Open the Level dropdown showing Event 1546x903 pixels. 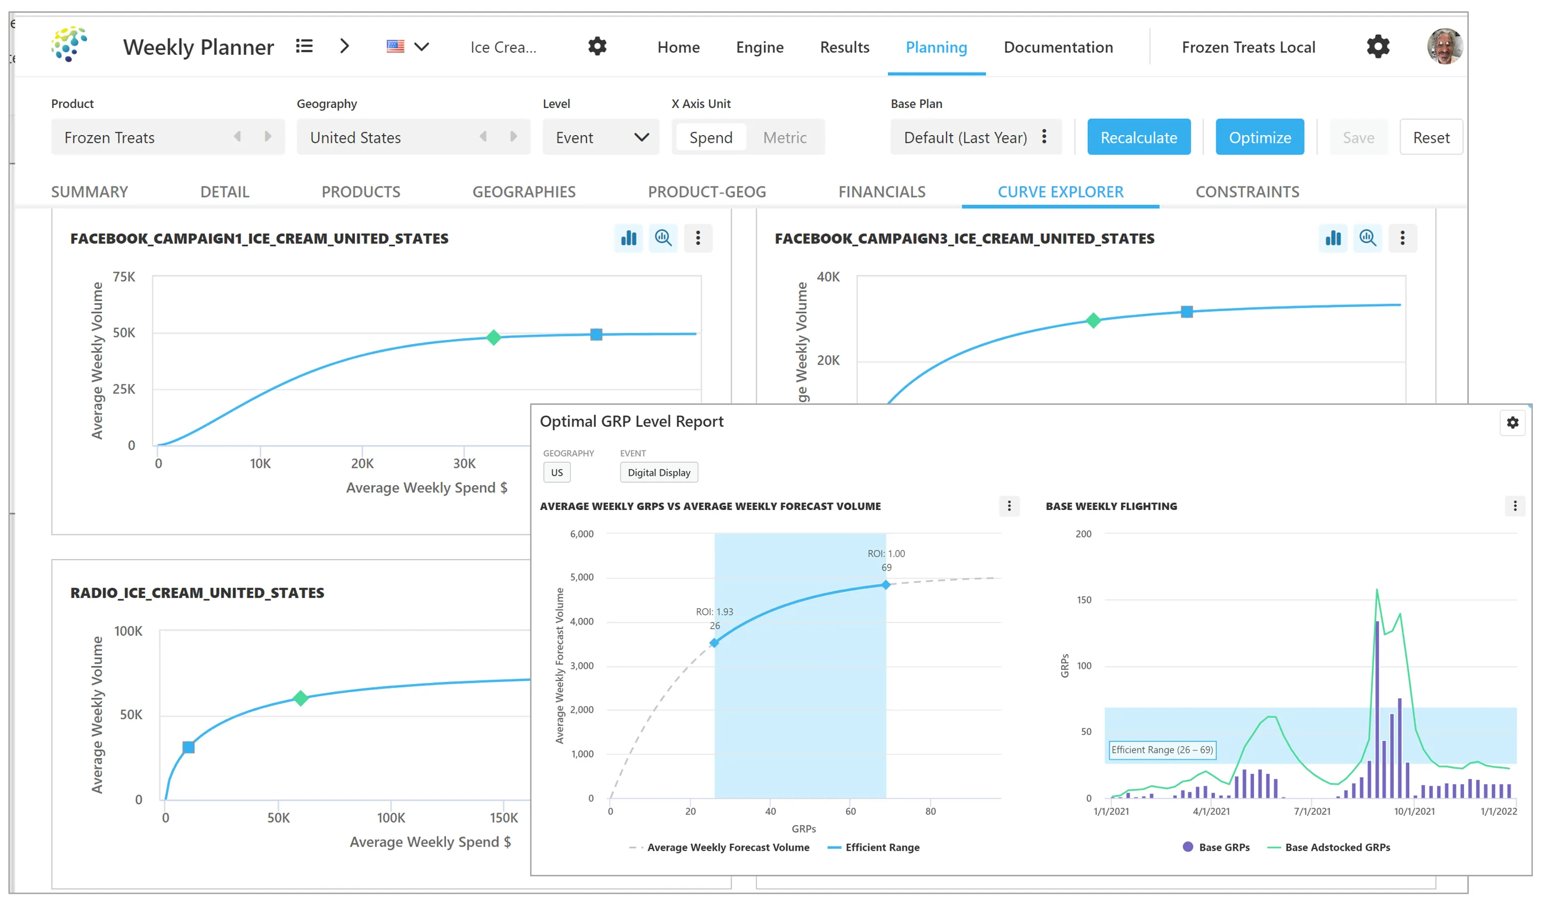tap(600, 137)
